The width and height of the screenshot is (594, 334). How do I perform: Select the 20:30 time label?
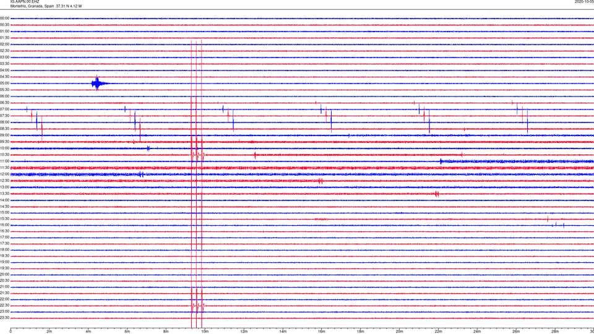(4, 281)
